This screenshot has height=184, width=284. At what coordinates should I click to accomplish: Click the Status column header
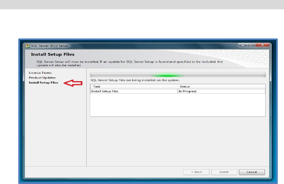click(221, 87)
